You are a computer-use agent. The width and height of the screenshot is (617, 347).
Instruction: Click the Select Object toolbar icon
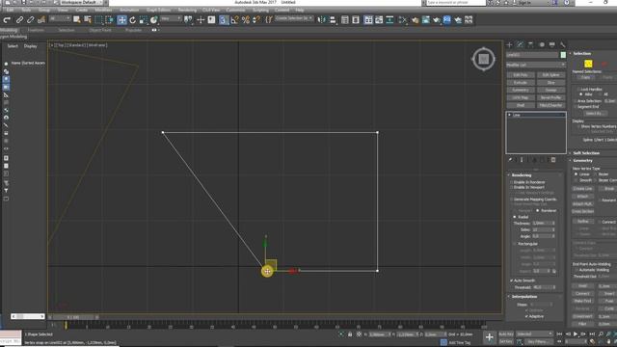point(77,19)
